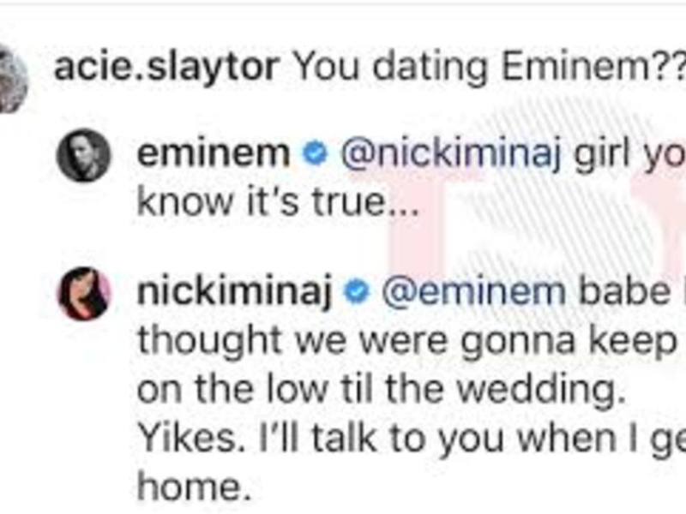Screen dimensions: 686x514
Task: Click the word "babe" in nickiminaj's reply
Action: tap(631, 293)
